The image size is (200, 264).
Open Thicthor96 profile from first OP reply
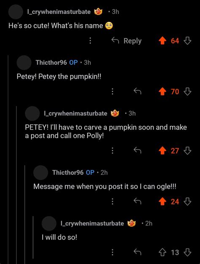[x=51, y=63]
